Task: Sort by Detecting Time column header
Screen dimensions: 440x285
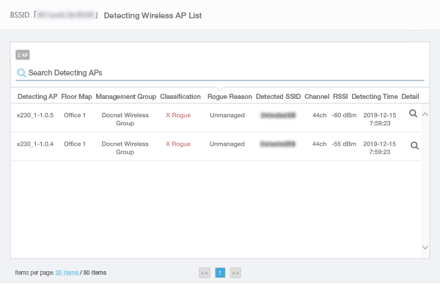Action: pyautogui.click(x=374, y=97)
